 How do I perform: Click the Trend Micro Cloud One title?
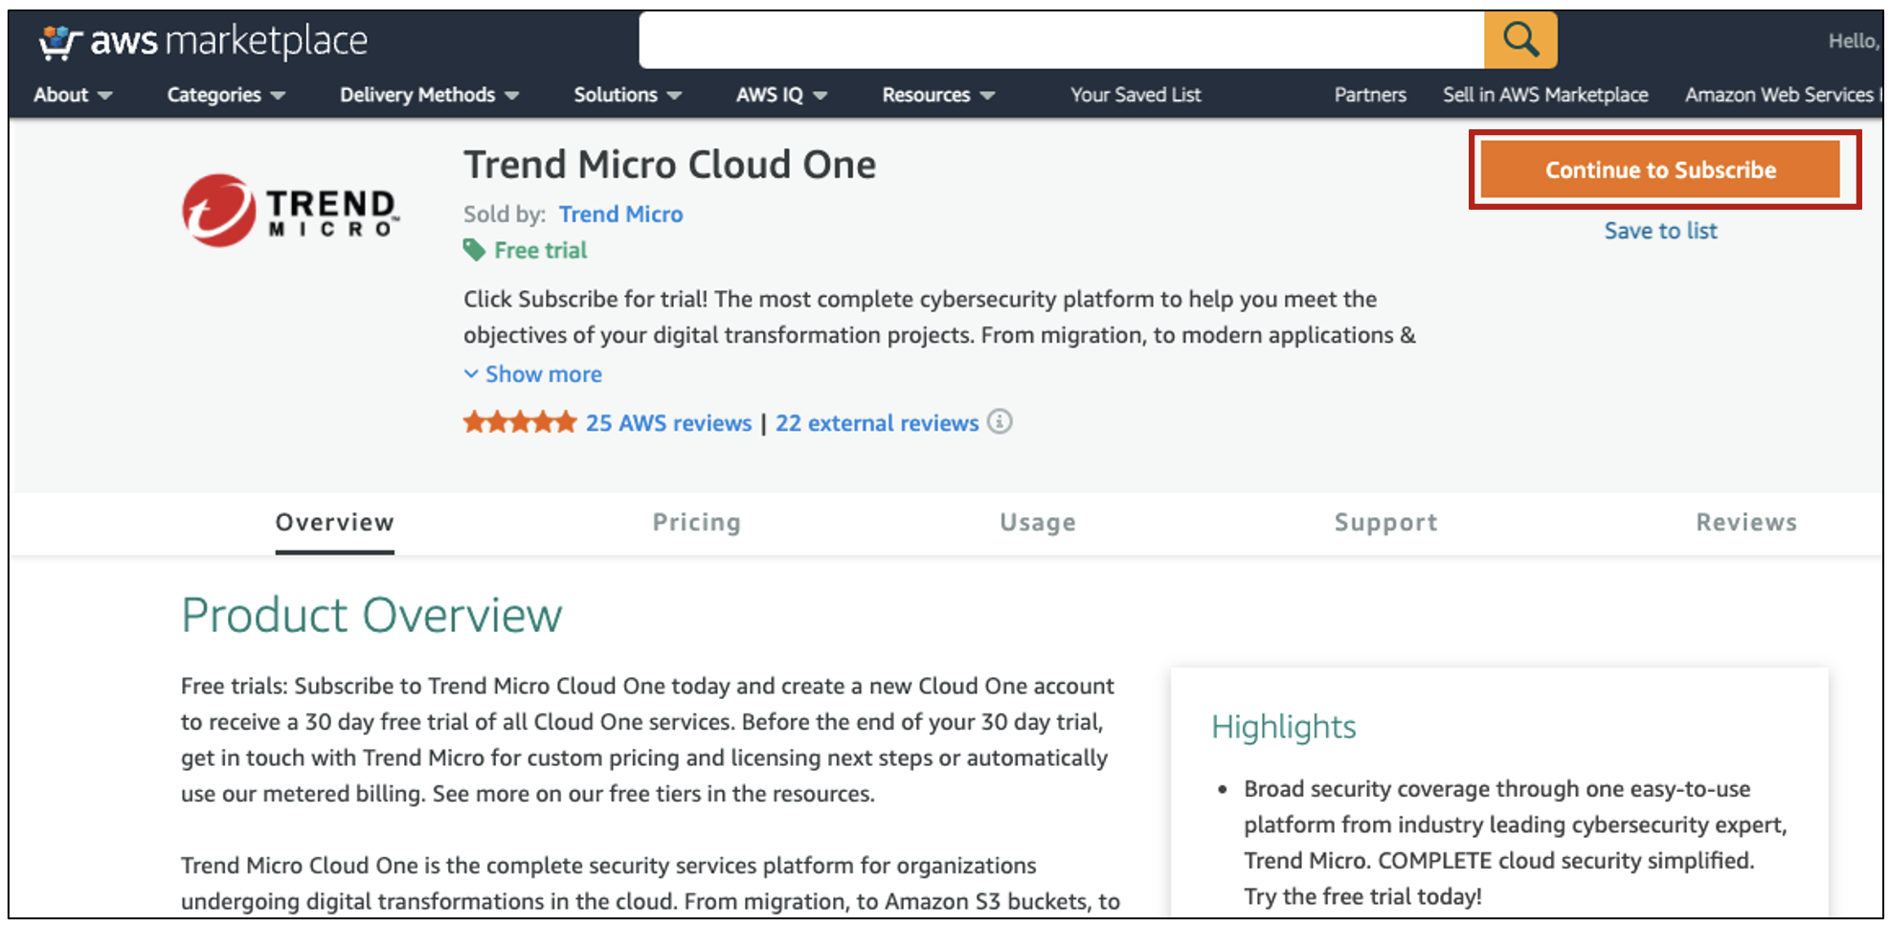click(x=669, y=165)
